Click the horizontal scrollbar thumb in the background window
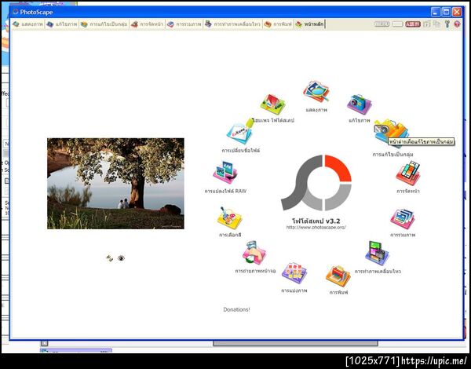This screenshot has width=471, height=369. (295, 343)
